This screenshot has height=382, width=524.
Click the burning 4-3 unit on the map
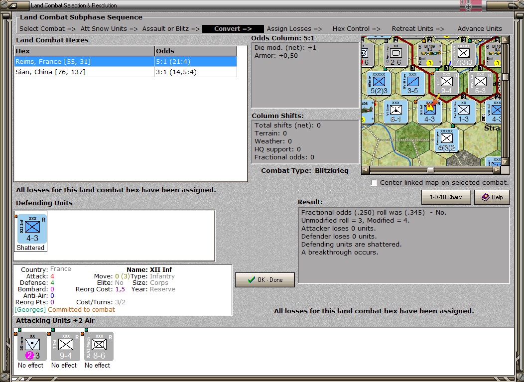pos(429,112)
